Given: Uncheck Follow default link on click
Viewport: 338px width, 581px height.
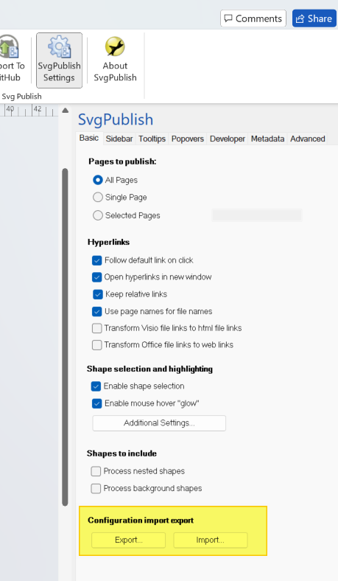Looking at the screenshot, I should click(x=97, y=260).
